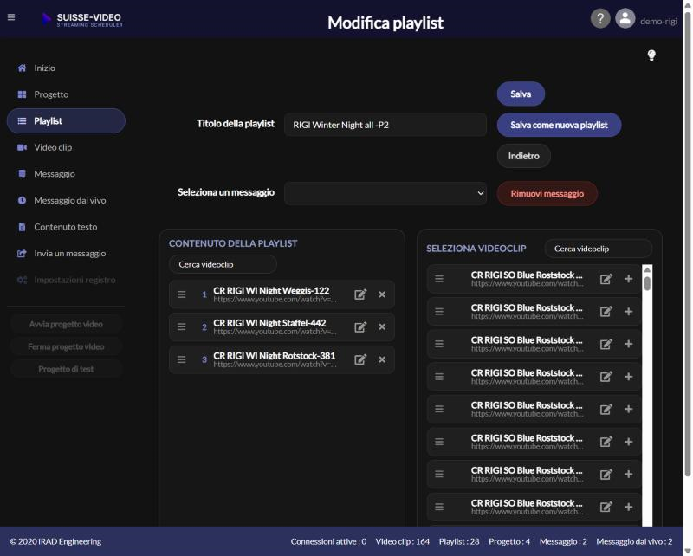Screen dimensions: 693x556
Task: Click the videoclip list scrollbar up arrow
Action: coord(647,269)
